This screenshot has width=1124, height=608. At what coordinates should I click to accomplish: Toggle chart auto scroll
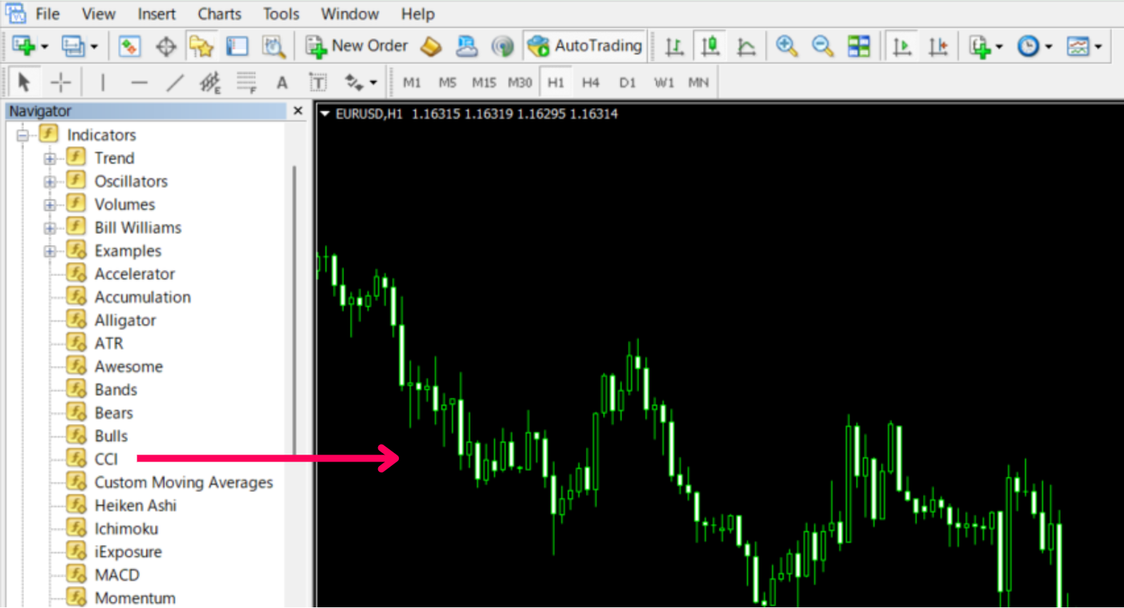[901, 46]
